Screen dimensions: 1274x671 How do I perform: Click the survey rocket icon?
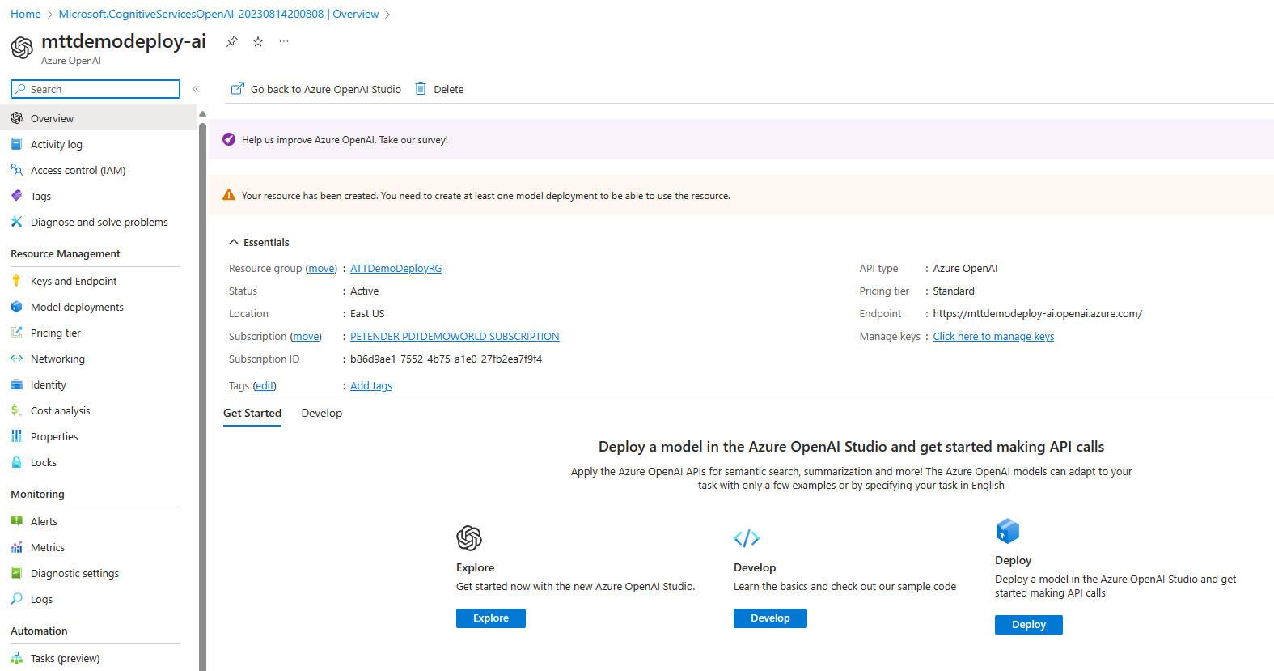tap(229, 139)
